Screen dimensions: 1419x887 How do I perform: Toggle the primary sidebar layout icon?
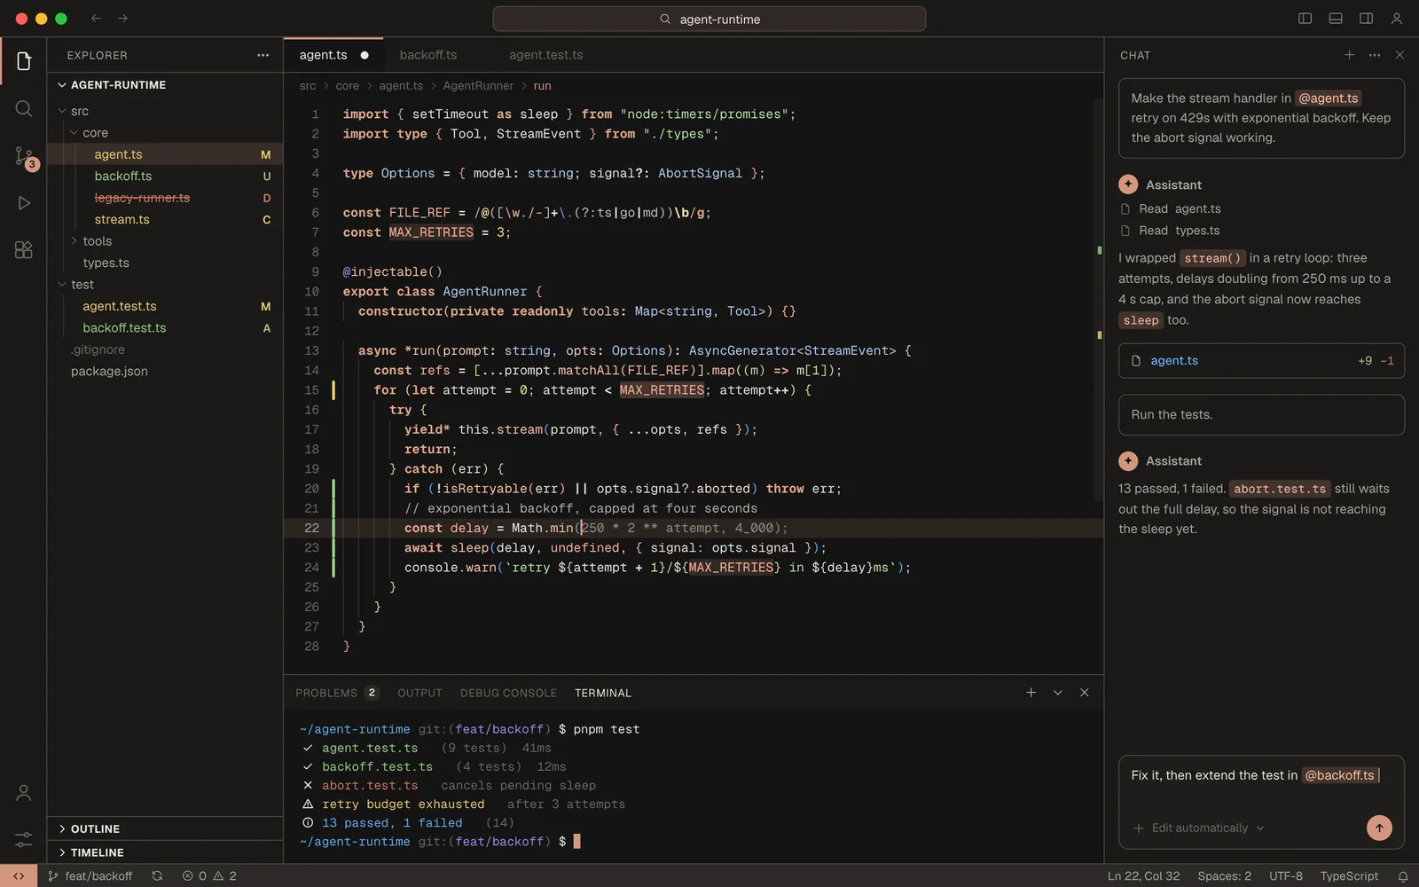point(1305,19)
